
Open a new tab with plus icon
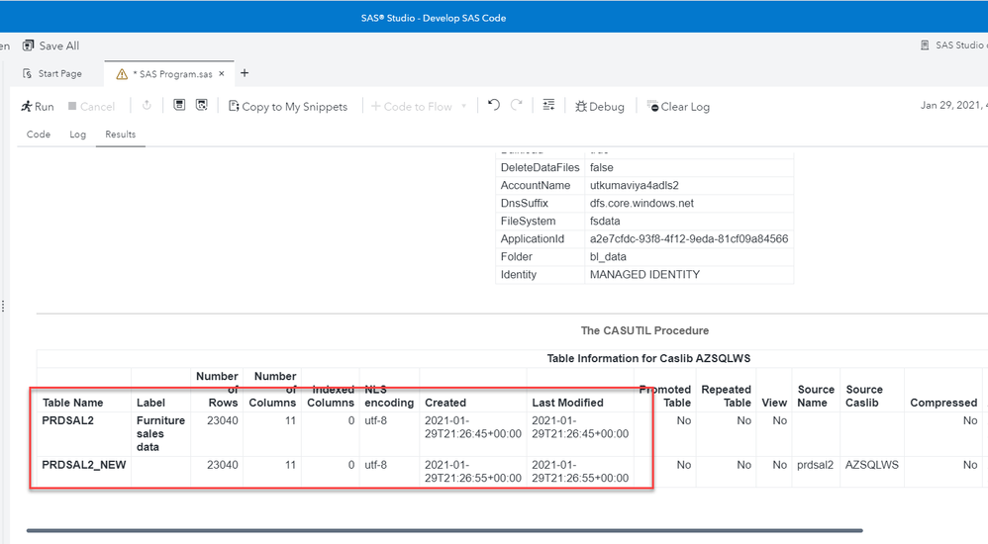click(245, 73)
